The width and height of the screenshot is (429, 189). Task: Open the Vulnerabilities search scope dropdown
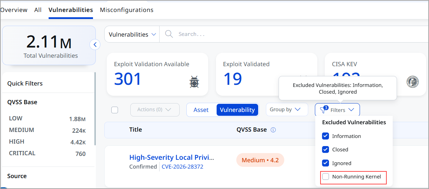click(x=132, y=34)
